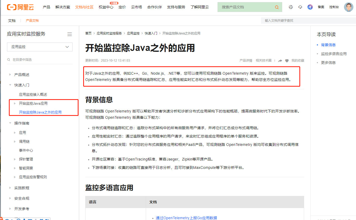The height and width of the screenshot is (220, 356).
Task: Expand the 安全合规 tree node
Action: tap(10, 198)
